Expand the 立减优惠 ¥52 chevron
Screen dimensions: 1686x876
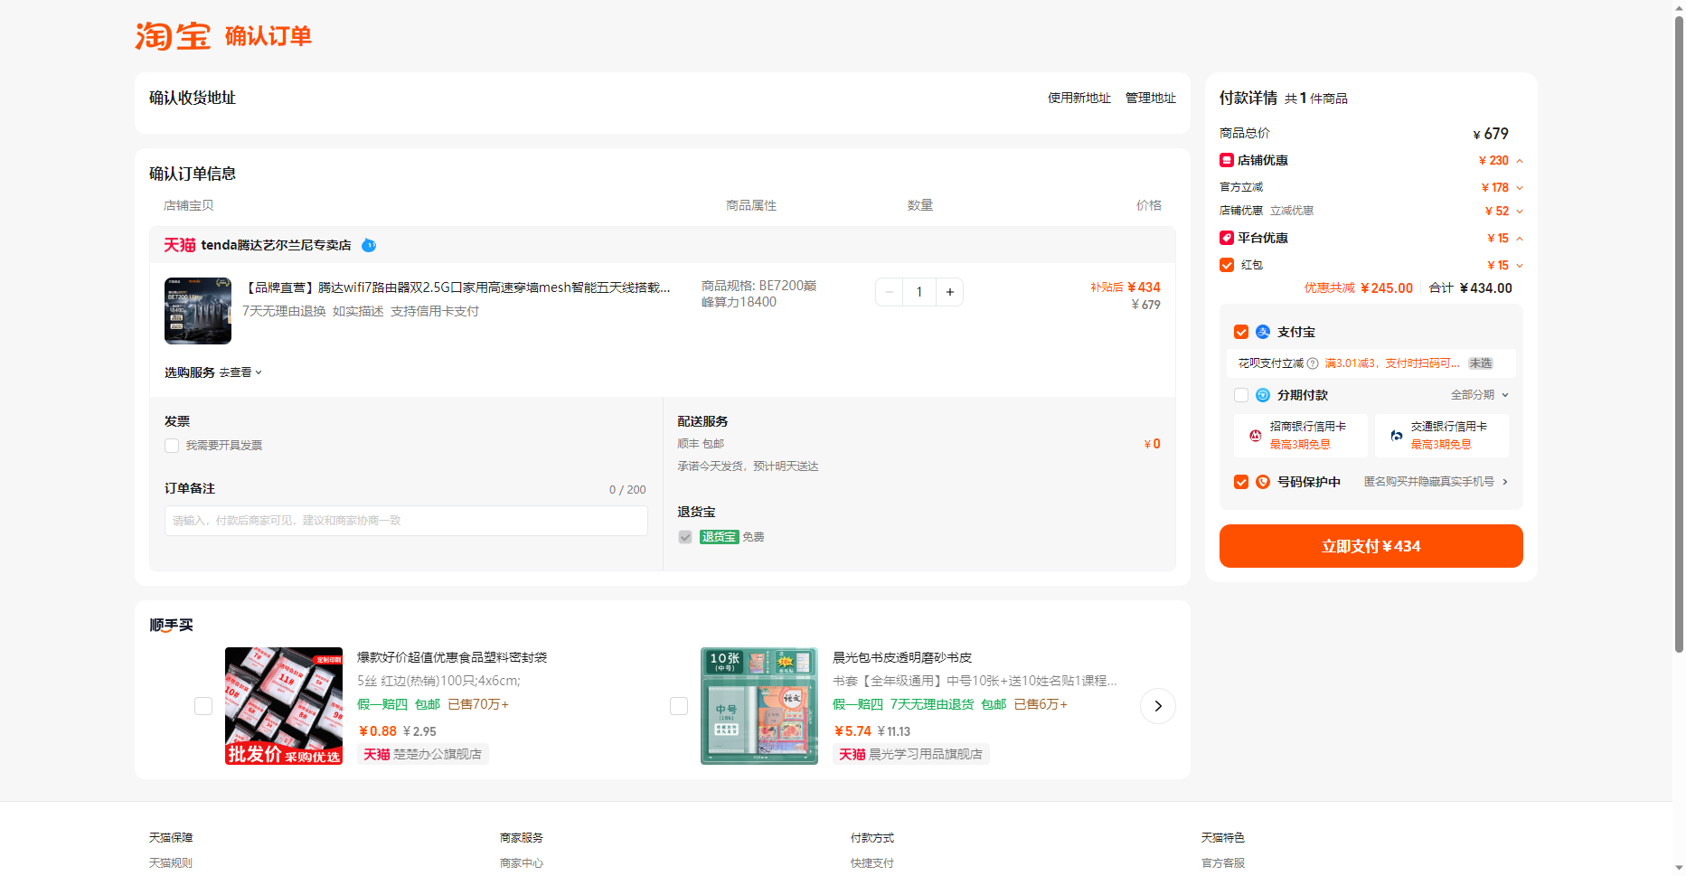point(1520,212)
